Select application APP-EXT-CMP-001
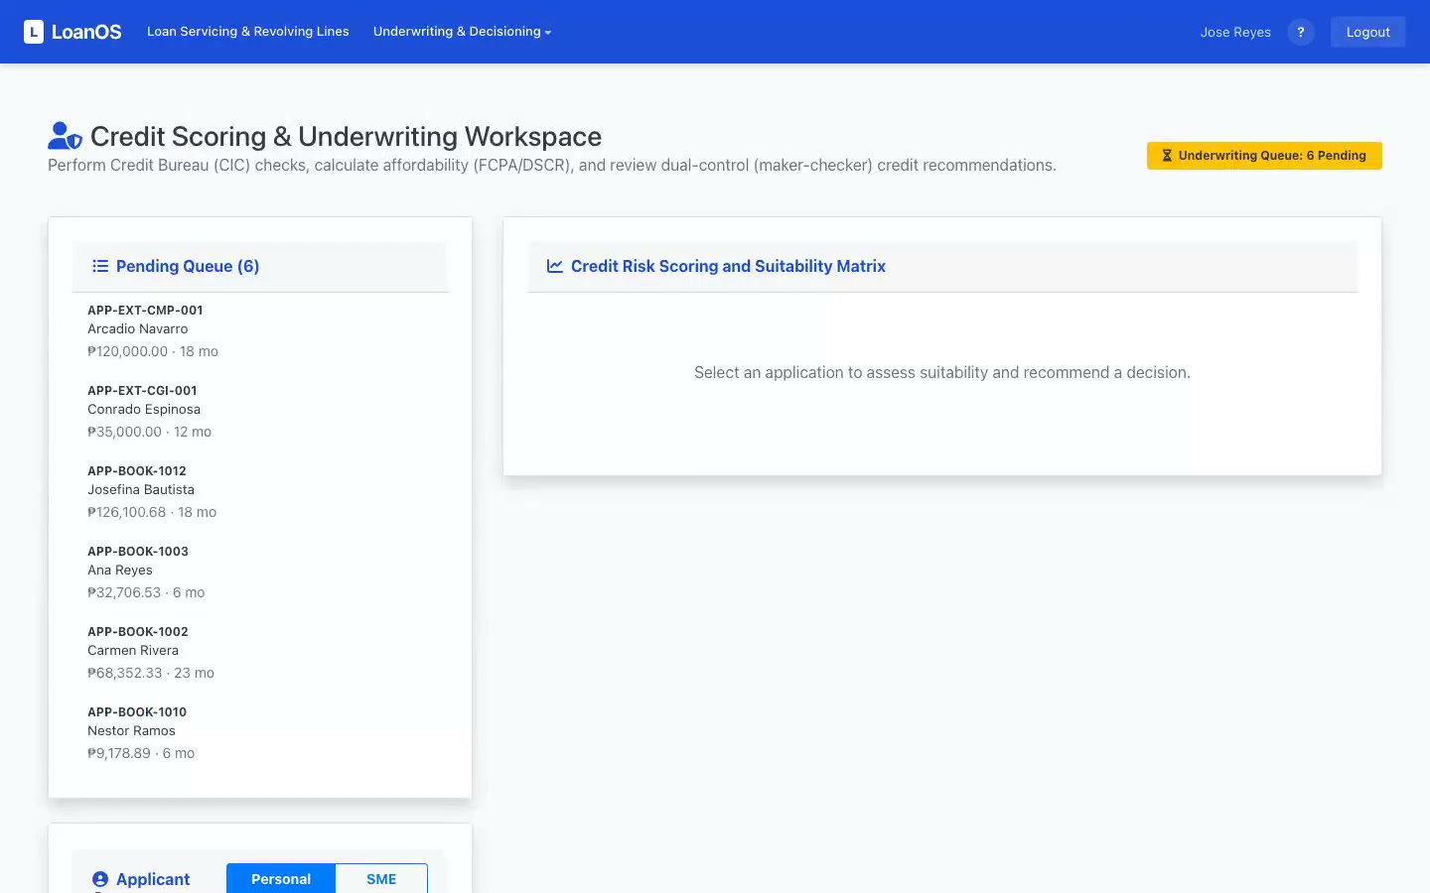Screen dimensions: 1430x893 pyautogui.click(x=145, y=311)
